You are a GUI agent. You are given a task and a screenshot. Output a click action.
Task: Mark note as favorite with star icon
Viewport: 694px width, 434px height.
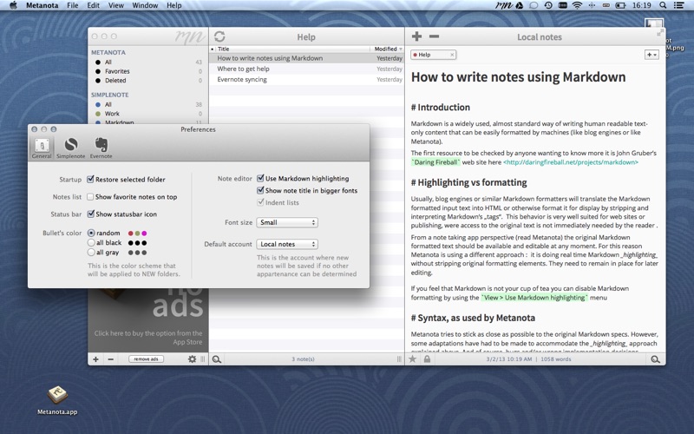pos(413,359)
